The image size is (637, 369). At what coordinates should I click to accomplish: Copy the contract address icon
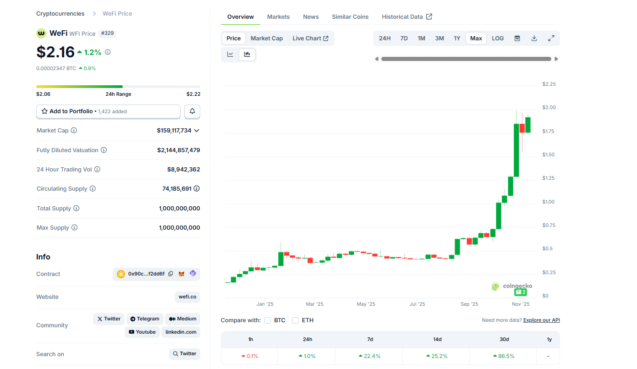170,274
